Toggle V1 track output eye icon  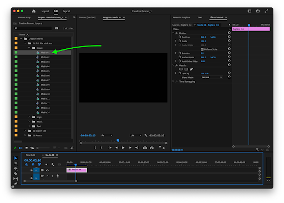click(47, 170)
